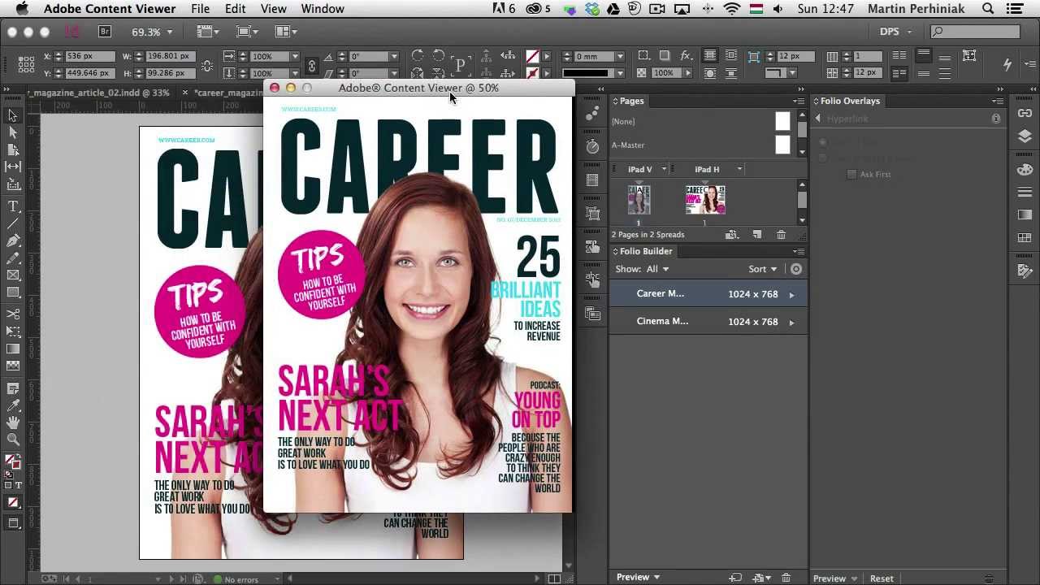
Task: Select the Folio Overlays panel tab
Action: (850, 101)
